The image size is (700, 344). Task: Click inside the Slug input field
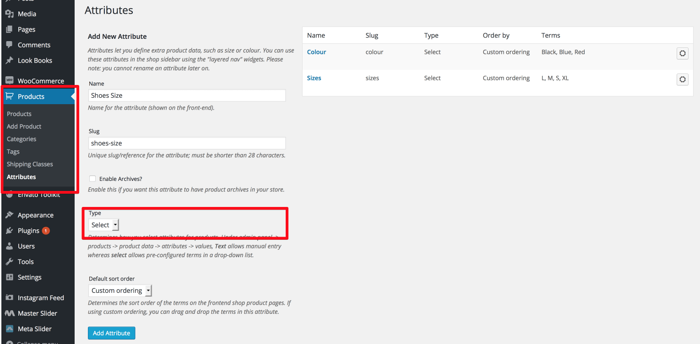(x=186, y=143)
